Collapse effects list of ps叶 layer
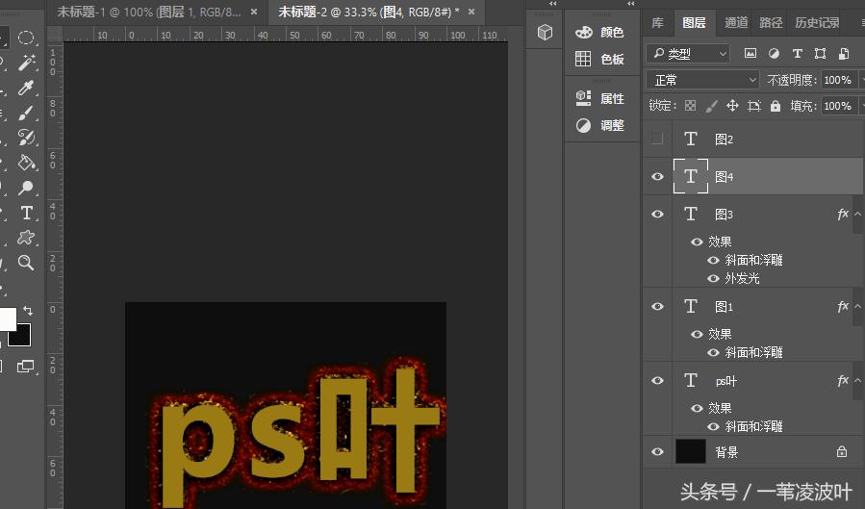 (x=858, y=380)
